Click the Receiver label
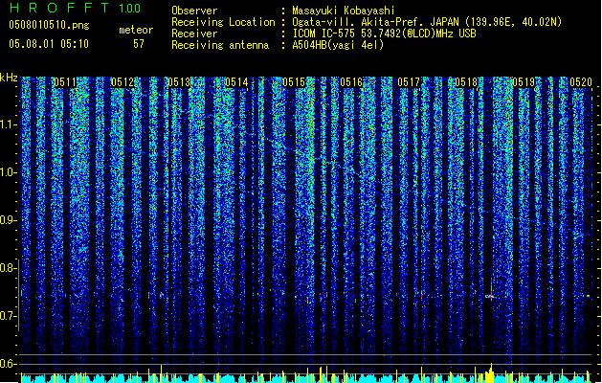This screenshot has width=602, height=383. click(x=194, y=34)
